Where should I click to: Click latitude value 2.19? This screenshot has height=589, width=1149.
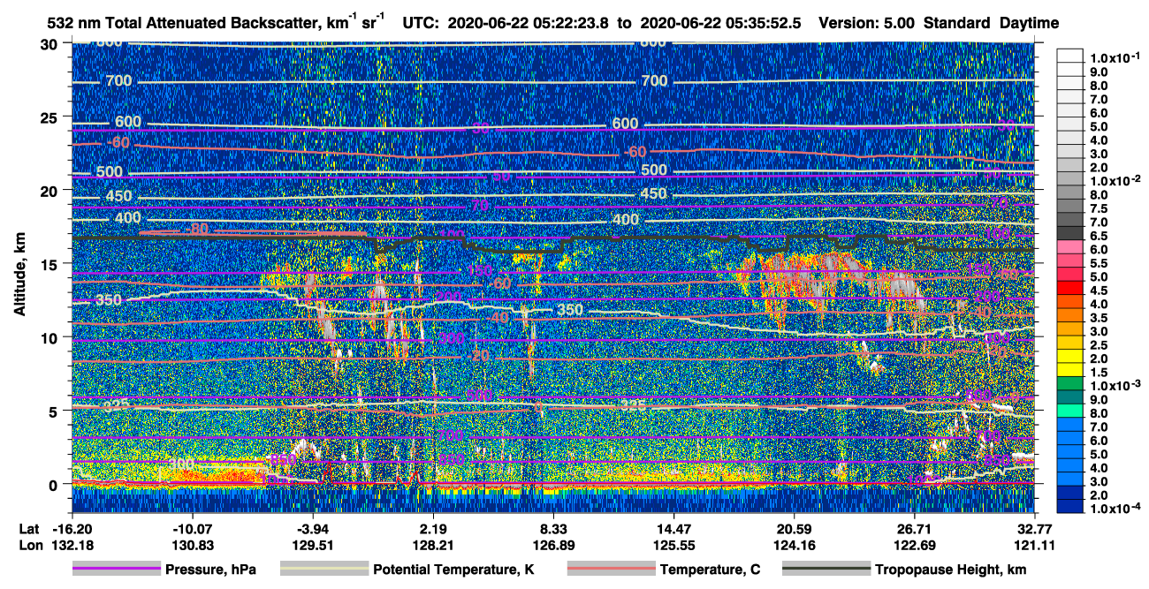[x=433, y=529]
